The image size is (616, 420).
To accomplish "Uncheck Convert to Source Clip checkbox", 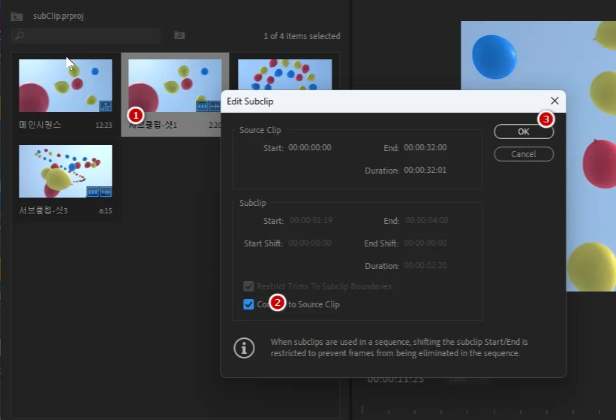I will pos(248,304).
